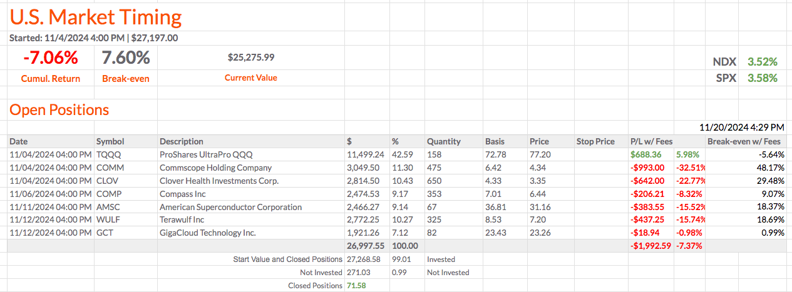
Task: Click the Symbol column header
Action: tap(110, 141)
